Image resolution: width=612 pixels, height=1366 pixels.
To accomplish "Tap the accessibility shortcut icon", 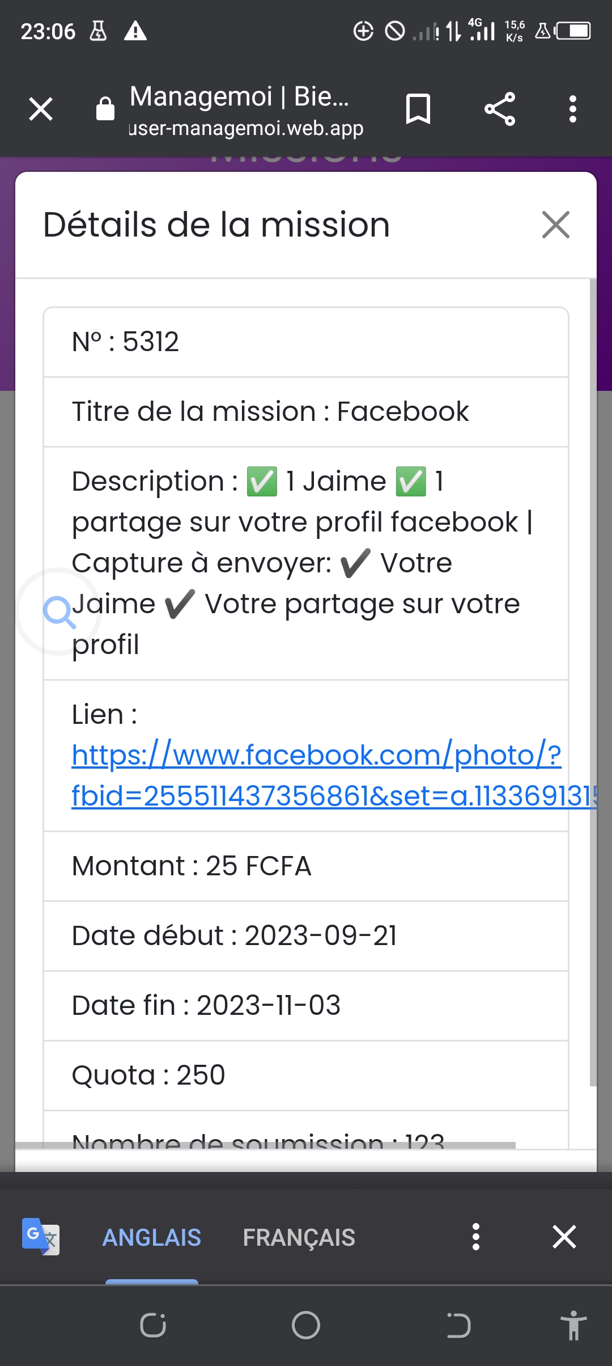I will pyautogui.click(x=573, y=1325).
